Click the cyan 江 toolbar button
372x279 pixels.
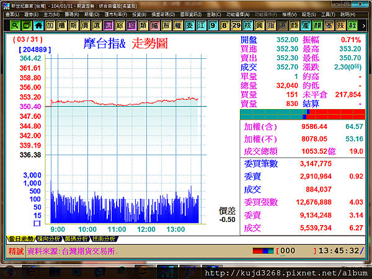(201, 25)
